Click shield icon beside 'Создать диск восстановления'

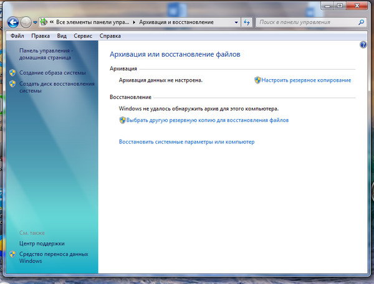click(x=12, y=83)
